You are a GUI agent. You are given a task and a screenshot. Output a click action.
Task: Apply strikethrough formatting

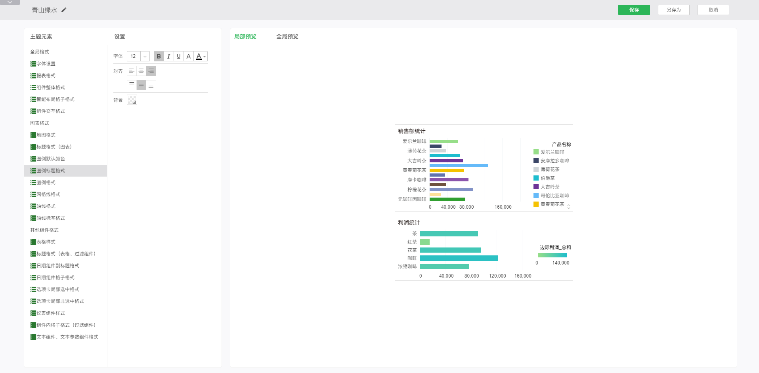click(189, 56)
